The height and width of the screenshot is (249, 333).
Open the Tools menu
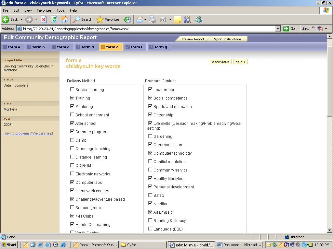(x=61, y=10)
